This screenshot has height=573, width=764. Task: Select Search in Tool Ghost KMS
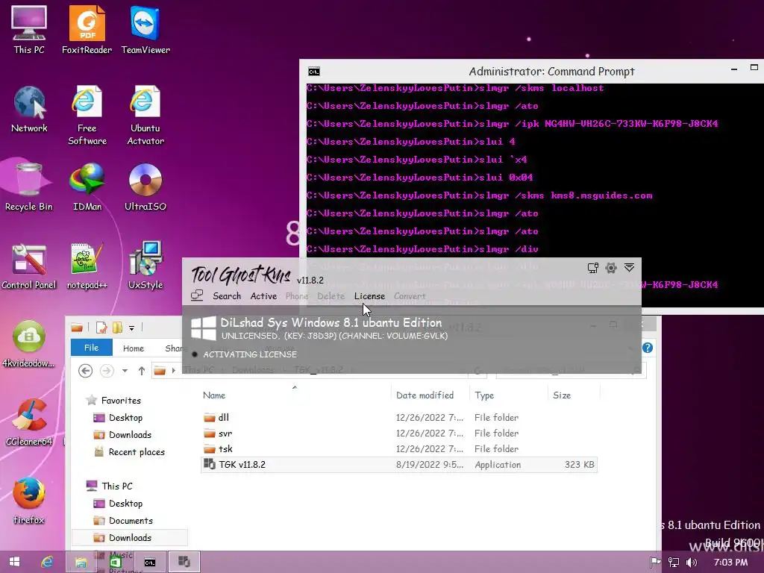pyautogui.click(x=227, y=295)
